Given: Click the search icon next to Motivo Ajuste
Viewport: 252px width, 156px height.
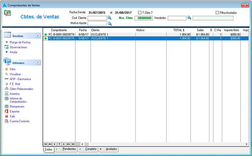Looking at the screenshot, I should 110,23.
